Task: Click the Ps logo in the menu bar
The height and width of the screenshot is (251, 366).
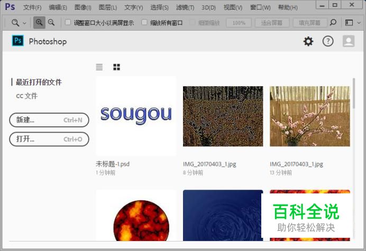Action: [10, 7]
